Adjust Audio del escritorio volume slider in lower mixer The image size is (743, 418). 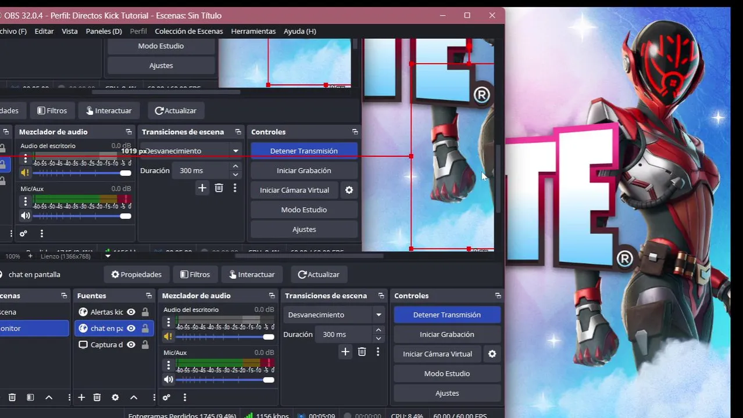point(224,337)
